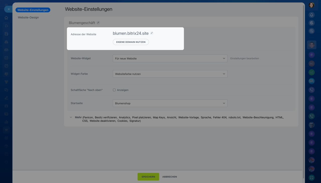Edit blumen.bitrix24.site address pencil icon
Image resolution: width=321 pixels, height=183 pixels.
[152, 33]
